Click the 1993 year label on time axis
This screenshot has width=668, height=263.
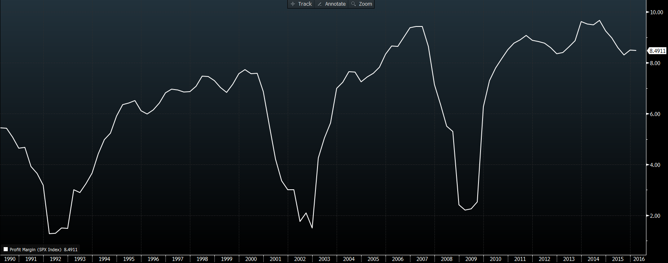click(x=80, y=259)
